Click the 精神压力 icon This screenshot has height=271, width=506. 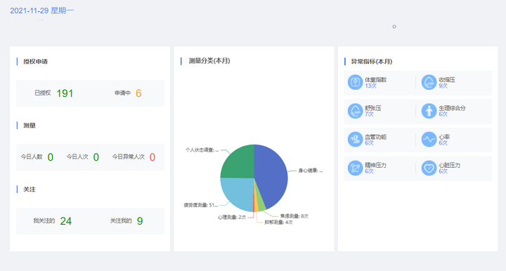click(x=355, y=168)
